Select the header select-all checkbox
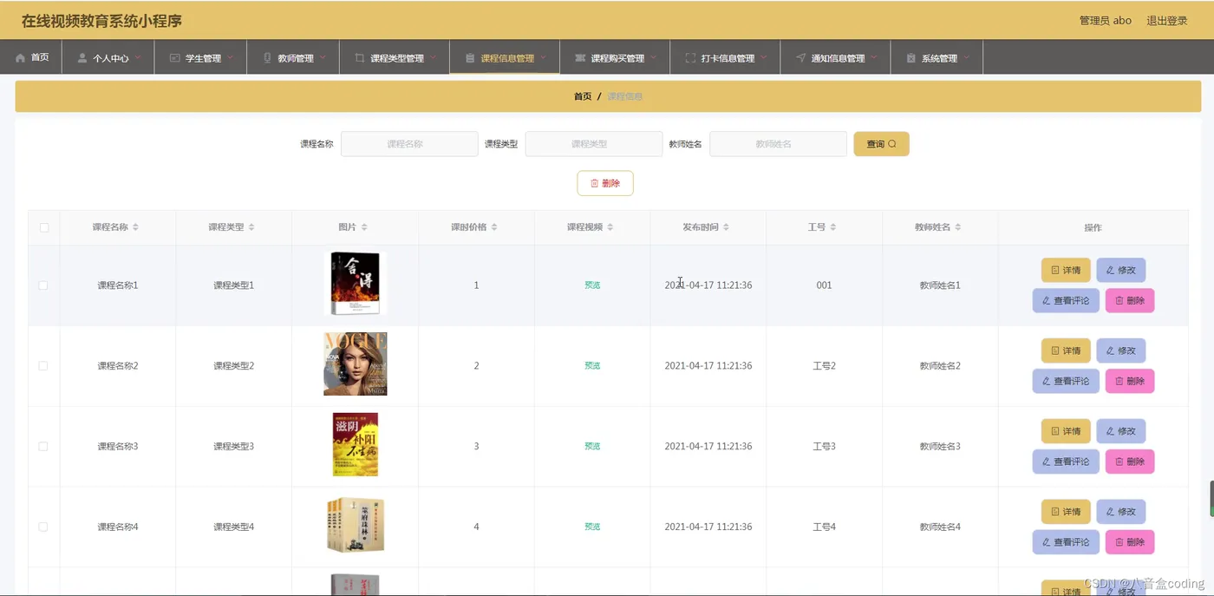 44,227
